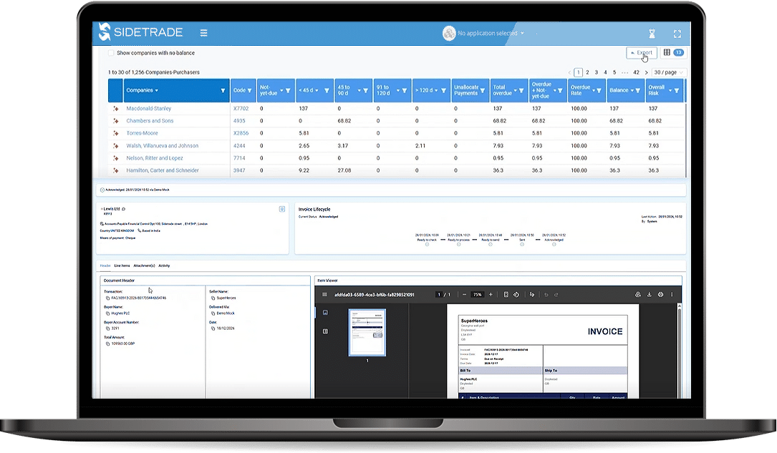
Task: Select the invoice page 1 thumbnail
Action: (x=367, y=332)
